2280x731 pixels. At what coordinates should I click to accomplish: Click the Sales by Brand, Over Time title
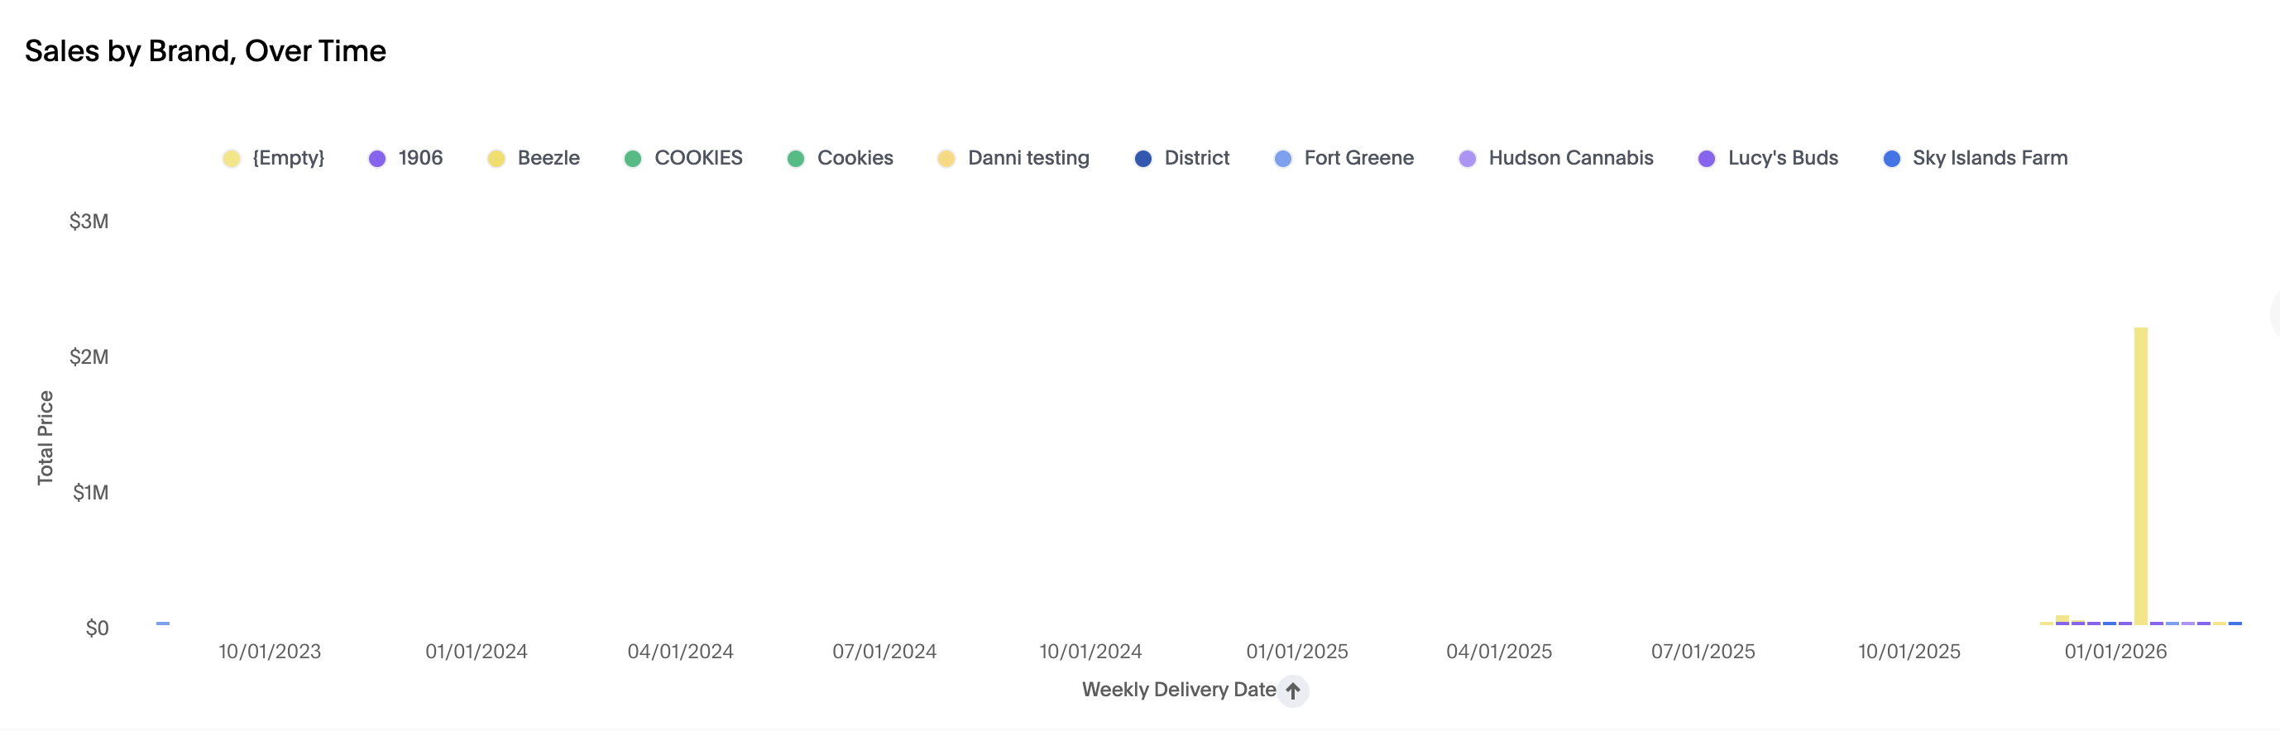[205, 51]
